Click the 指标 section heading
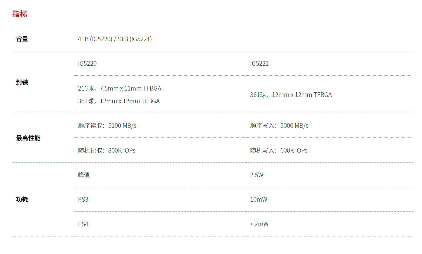 20,14
